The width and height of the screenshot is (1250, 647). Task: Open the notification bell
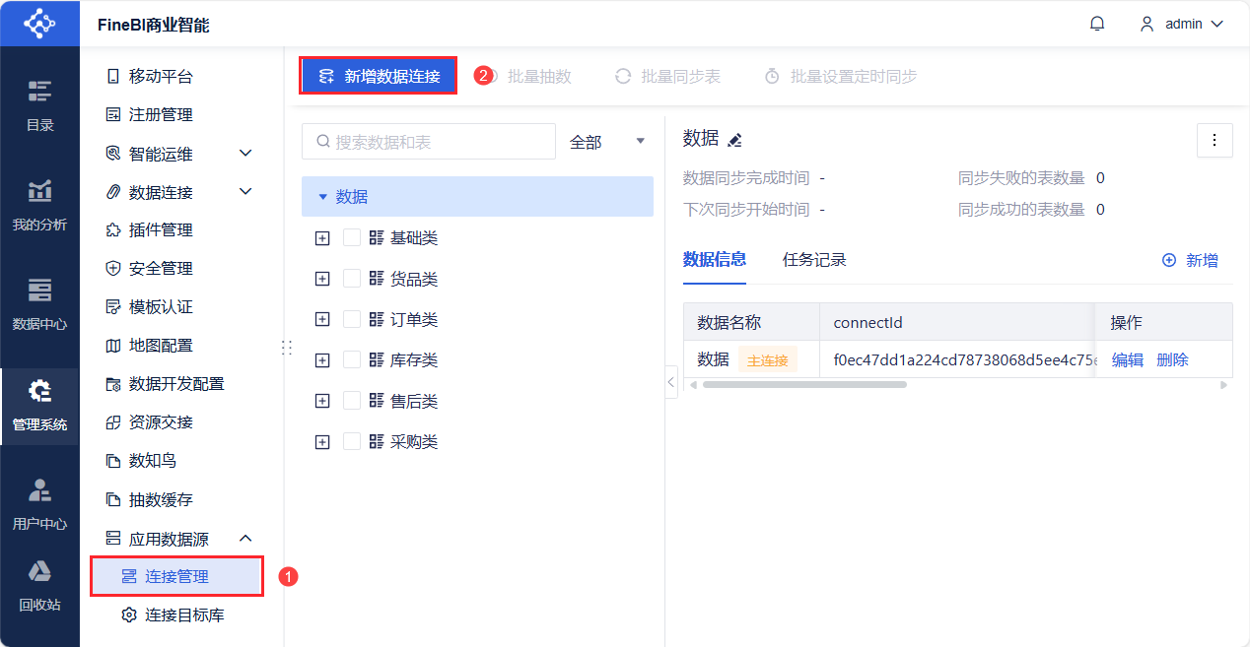[1097, 24]
